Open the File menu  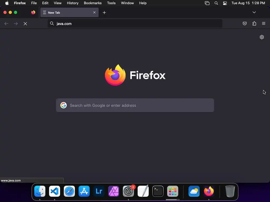(x=34, y=3)
